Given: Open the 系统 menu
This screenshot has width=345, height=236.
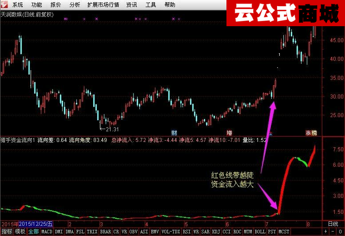Looking at the screenshot, I should [18, 4].
